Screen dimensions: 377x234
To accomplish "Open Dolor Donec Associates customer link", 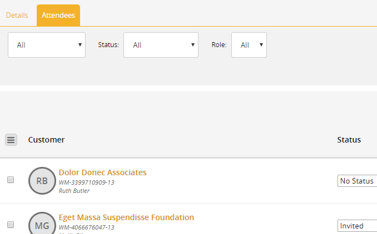I will pyautogui.click(x=102, y=172).
